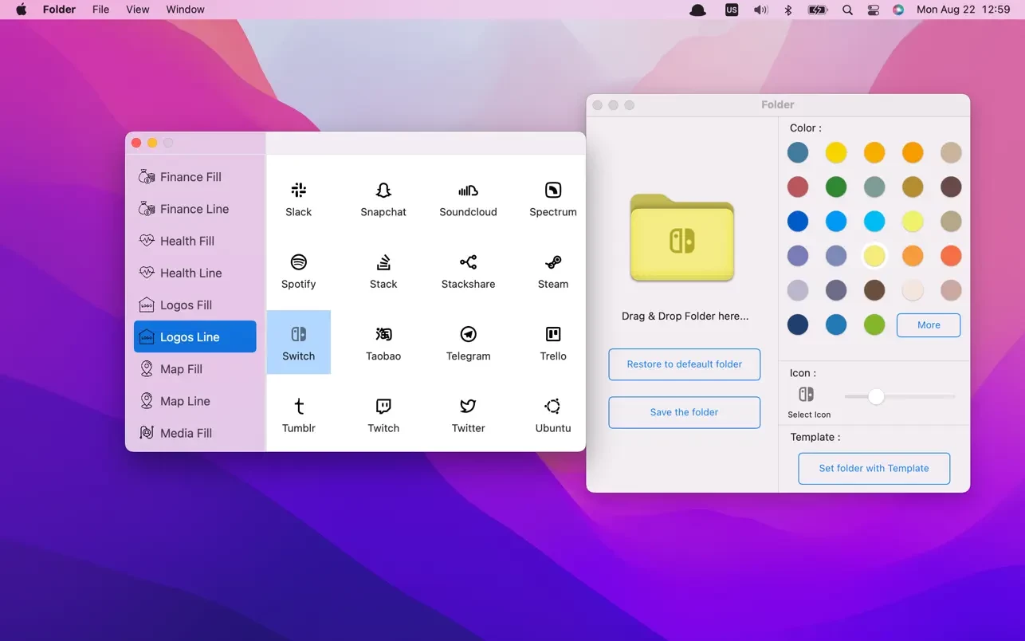
Task: Pick the Stackshare icon
Action: pyautogui.click(x=468, y=269)
